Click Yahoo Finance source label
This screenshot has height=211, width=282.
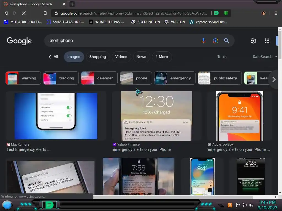(128, 145)
